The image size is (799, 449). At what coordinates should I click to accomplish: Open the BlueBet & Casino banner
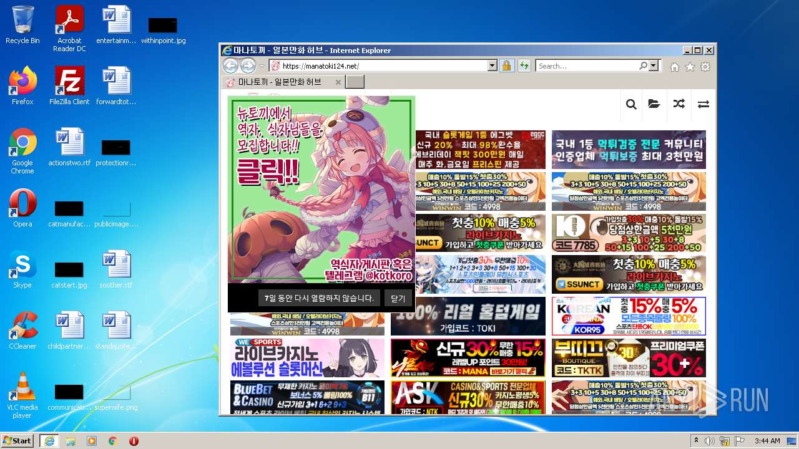307,397
